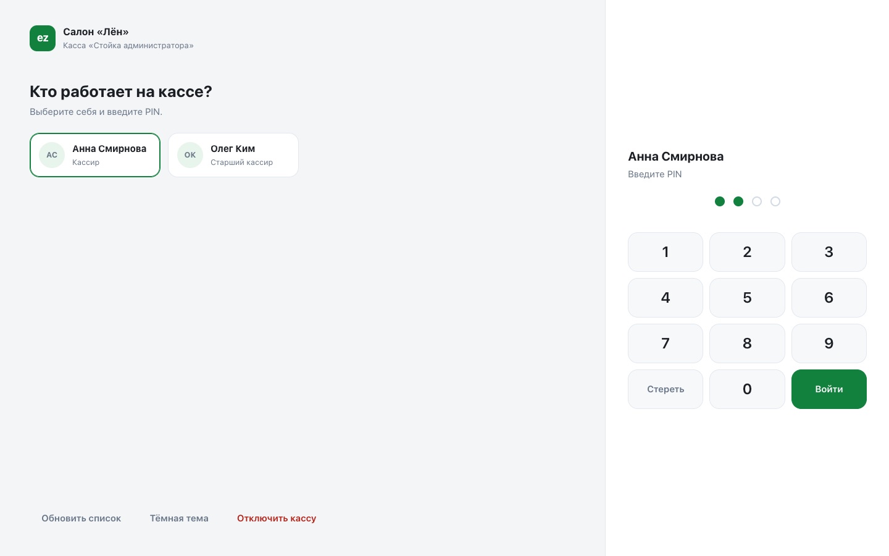This screenshot has width=889, height=556.
Task: Click the Обновить список link
Action: click(x=81, y=518)
